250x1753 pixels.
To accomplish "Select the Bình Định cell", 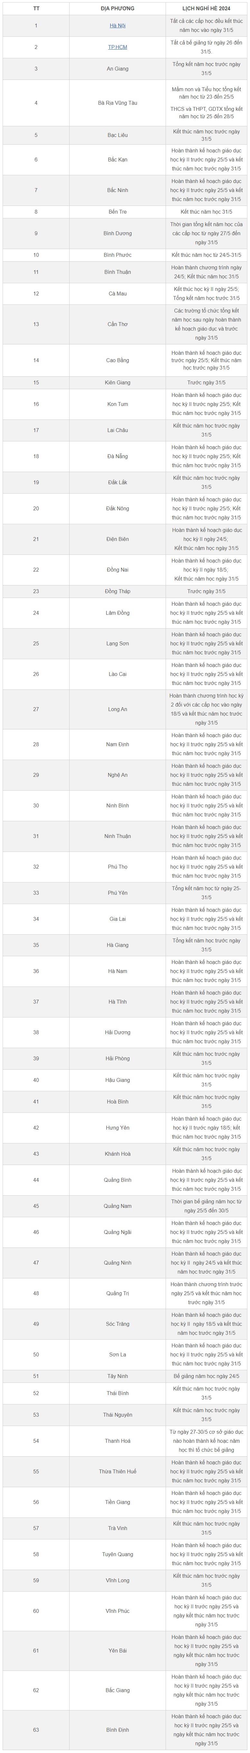I will point(117,1729).
